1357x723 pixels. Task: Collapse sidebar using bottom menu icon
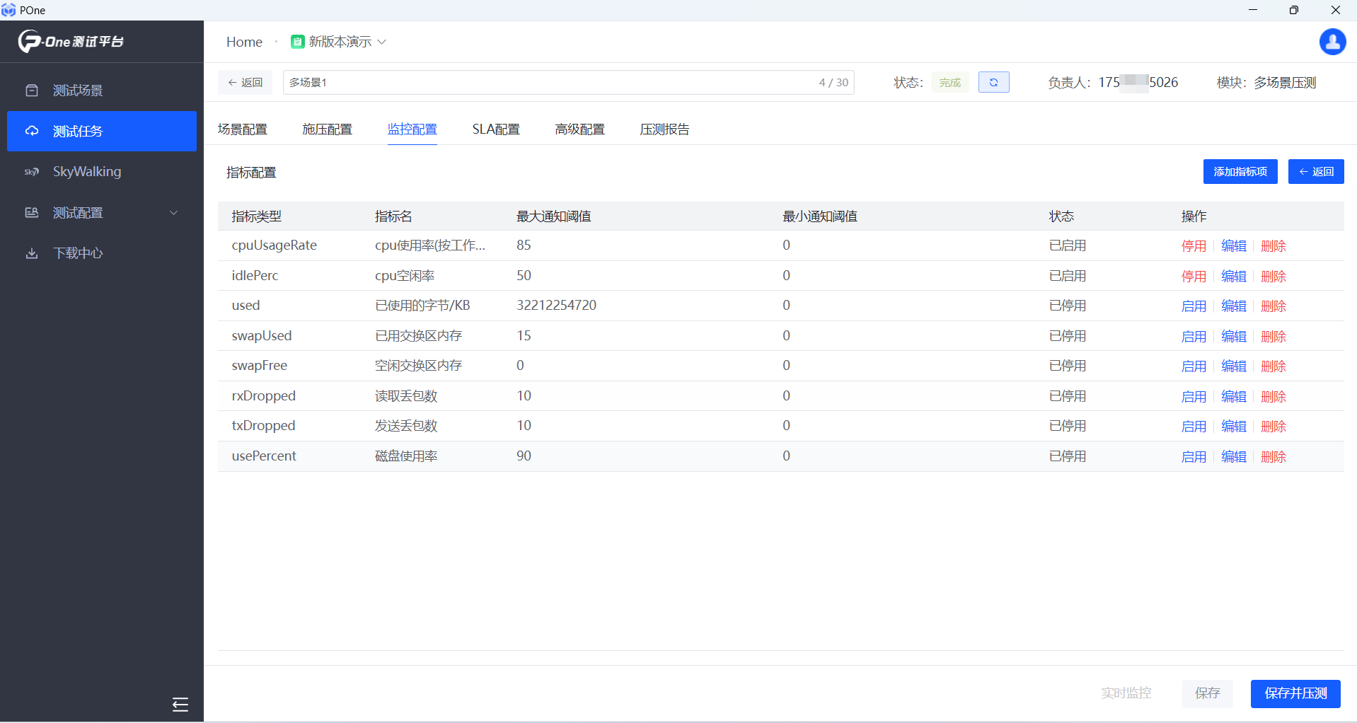(x=180, y=704)
